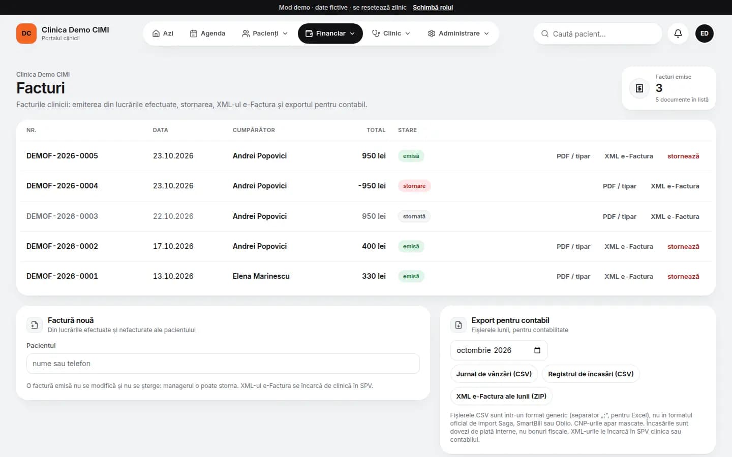
Task: Focus the Pacientul name or phone field
Action: pos(223,364)
